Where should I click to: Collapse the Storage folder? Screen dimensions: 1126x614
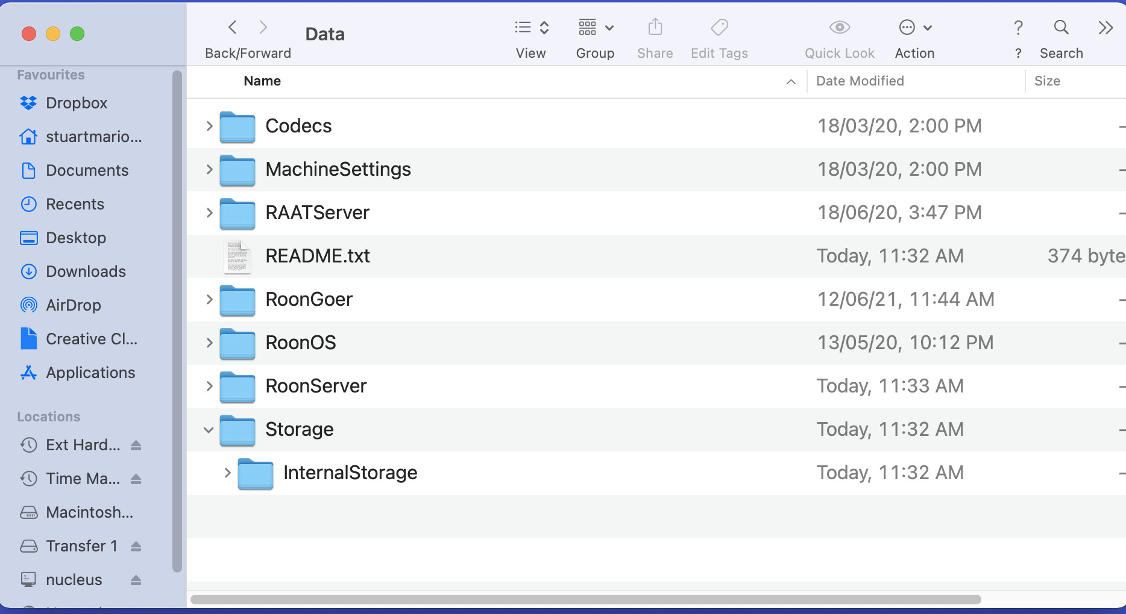click(209, 430)
